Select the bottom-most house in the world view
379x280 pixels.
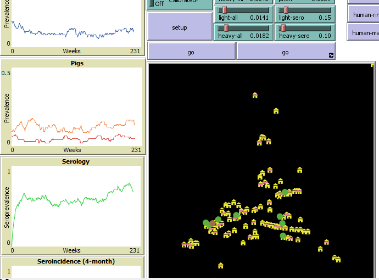tap(220, 265)
